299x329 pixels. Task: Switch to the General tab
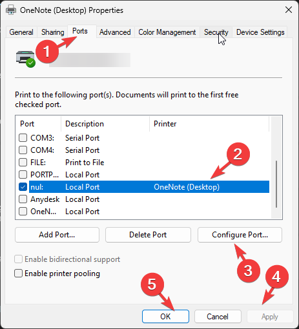click(x=21, y=32)
